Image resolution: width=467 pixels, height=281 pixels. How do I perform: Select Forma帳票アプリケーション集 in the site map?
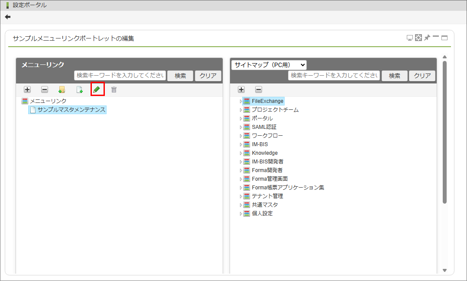(x=288, y=187)
